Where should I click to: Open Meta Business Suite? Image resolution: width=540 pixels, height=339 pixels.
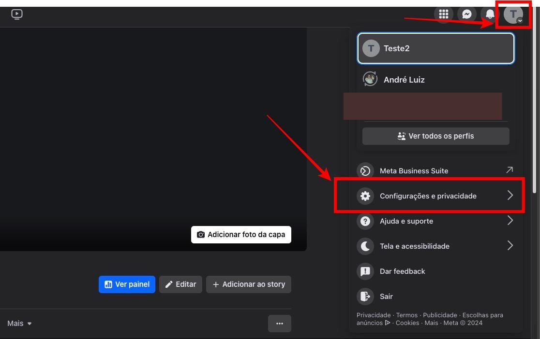pos(414,170)
